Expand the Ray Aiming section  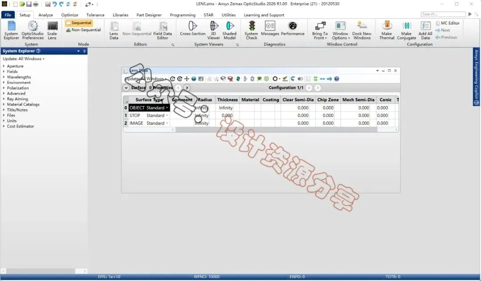(x=4, y=99)
